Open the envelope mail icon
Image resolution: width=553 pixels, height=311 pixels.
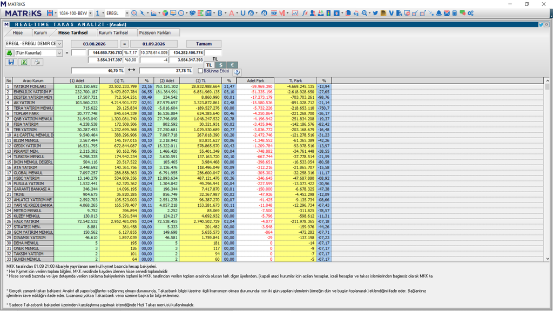pos(447,13)
